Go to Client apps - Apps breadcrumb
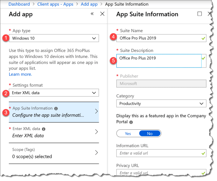The width and height of the screenshot is (217, 181). 55,4
